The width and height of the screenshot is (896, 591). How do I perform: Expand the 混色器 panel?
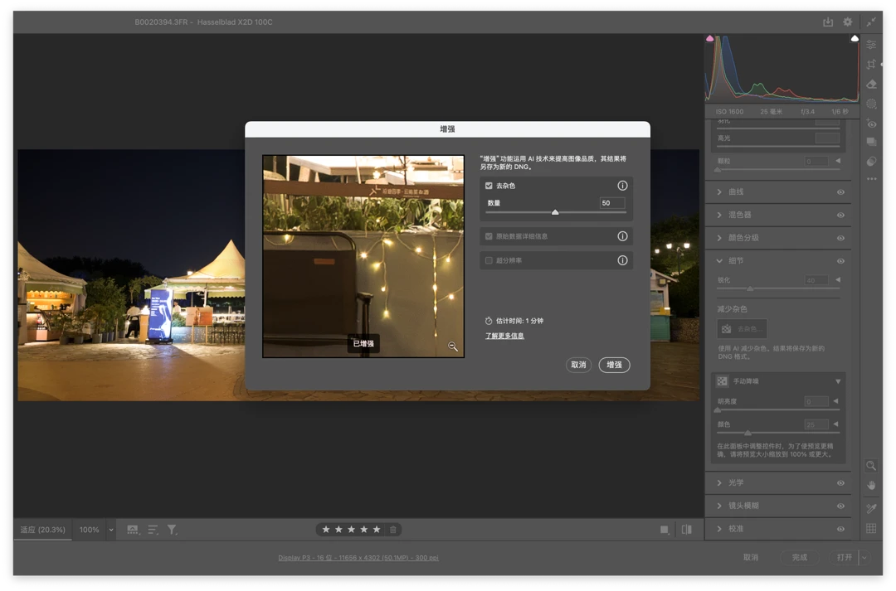point(718,215)
